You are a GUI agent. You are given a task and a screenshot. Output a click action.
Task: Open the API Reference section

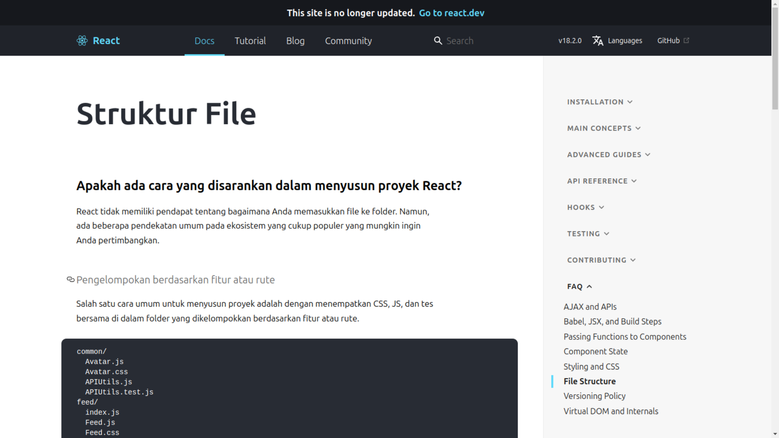(x=602, y=181)
